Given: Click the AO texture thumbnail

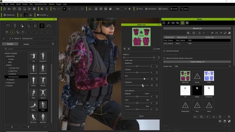Looking at the screenshot, I should point(185,91).
